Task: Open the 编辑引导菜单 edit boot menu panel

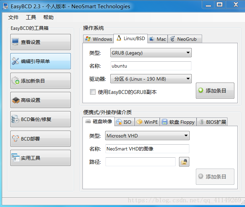Action: point(41,61)
